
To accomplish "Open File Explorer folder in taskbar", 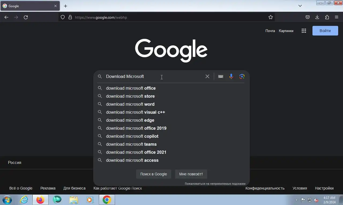I will [74, 200].
